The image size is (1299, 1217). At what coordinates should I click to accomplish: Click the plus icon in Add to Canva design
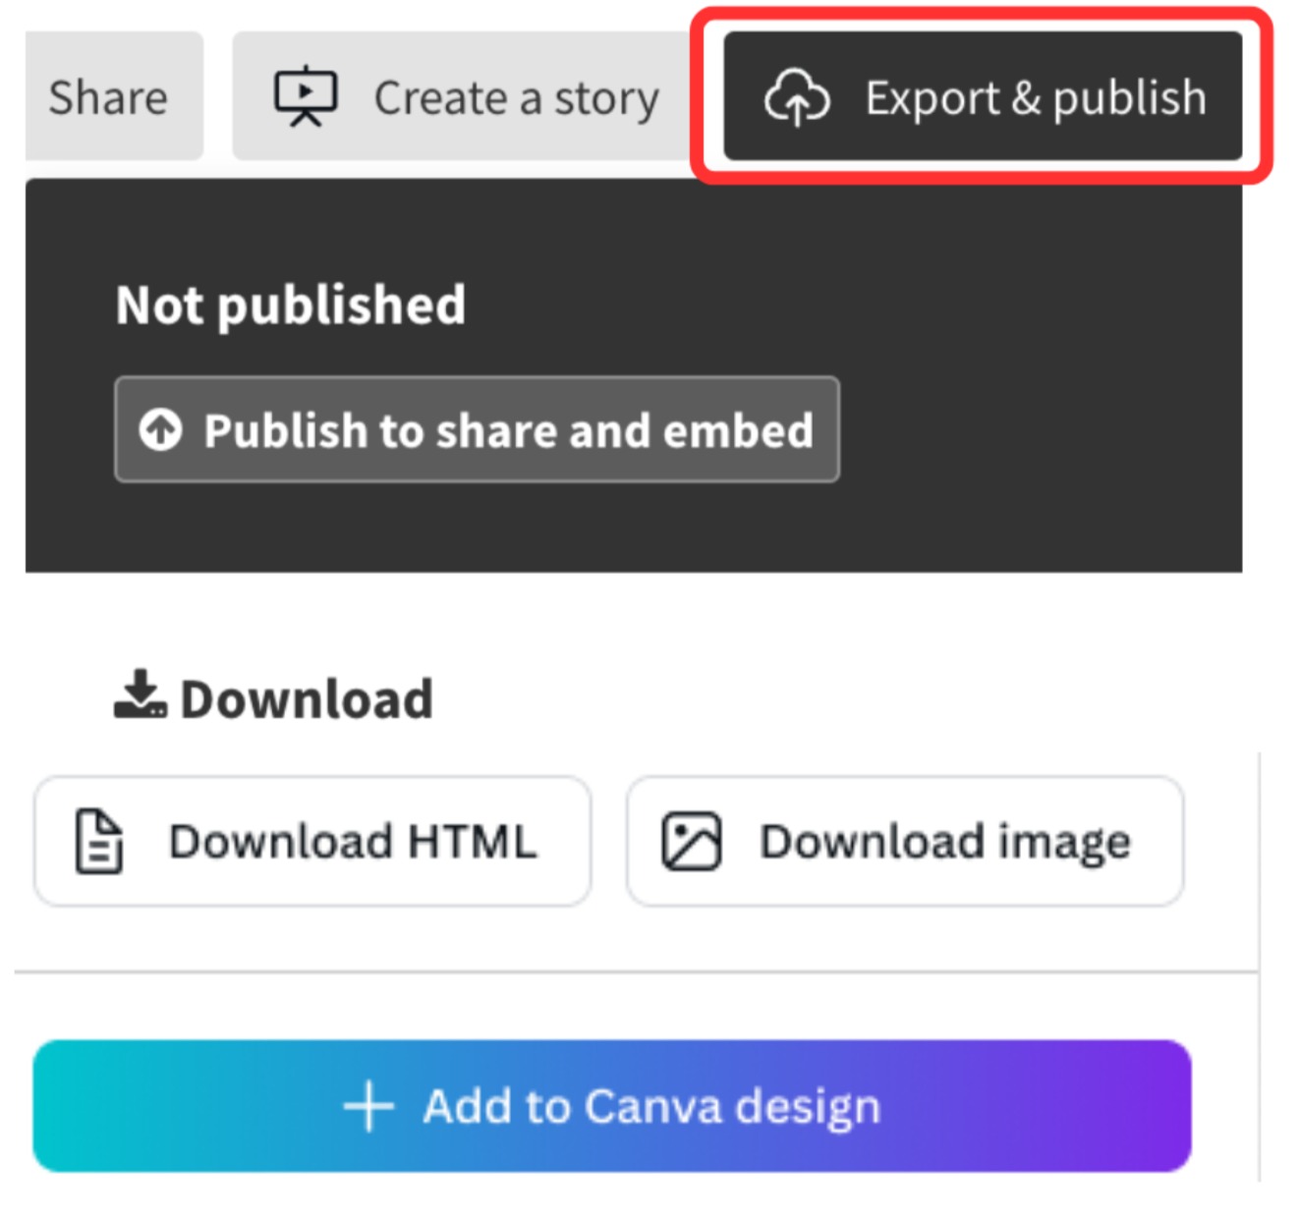(368, 1106)
